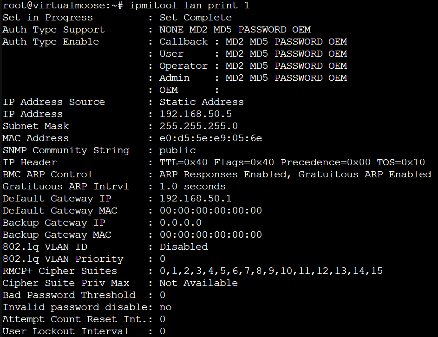The image size is (438, 337).
Task: Click the Callback auth type row
Action: point(253,42)
